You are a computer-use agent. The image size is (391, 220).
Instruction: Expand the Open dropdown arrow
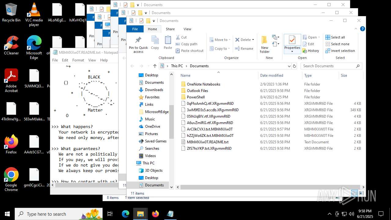tap(319, 37)
